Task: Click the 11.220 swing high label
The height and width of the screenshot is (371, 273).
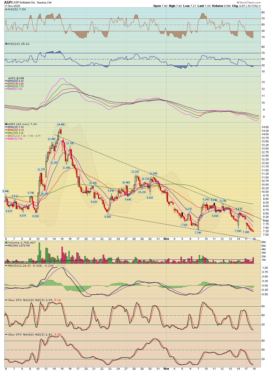Action: [135, 172]
